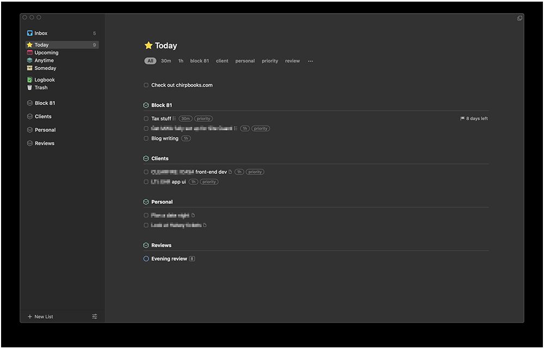Click the Upcoming calendar icon
The image size is (544, 349).
[30, 53]
